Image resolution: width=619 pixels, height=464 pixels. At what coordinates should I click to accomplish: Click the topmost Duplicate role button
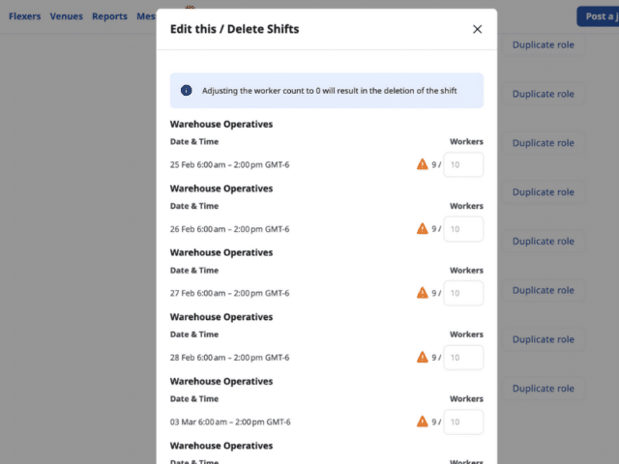543,44
